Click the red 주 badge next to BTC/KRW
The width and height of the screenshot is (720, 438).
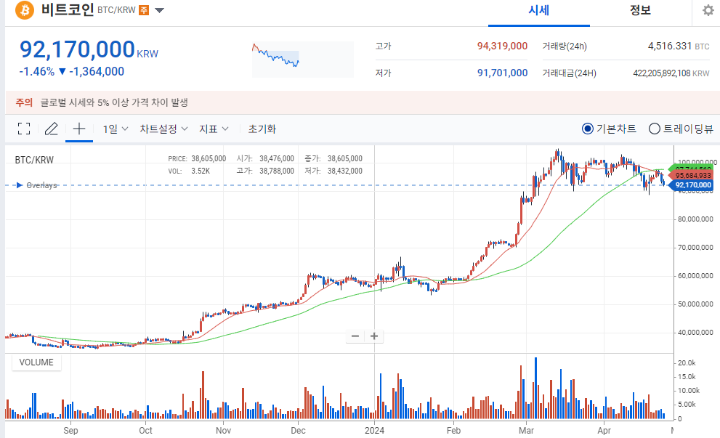(143, 9)
